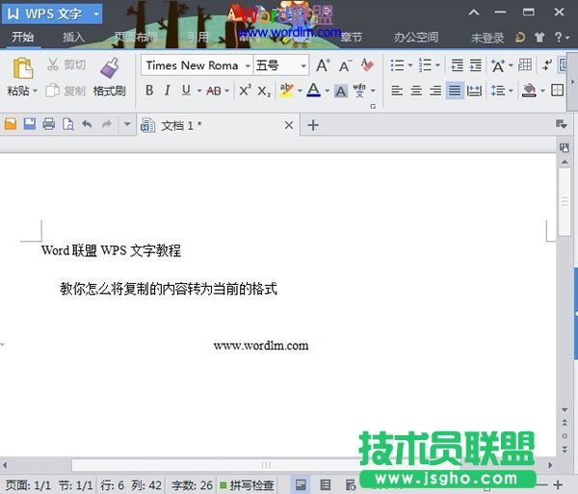Image resolution: width=578 pixels, height=494 pixels.
Task: Apply subscript formatting
Action: point(263,91)
